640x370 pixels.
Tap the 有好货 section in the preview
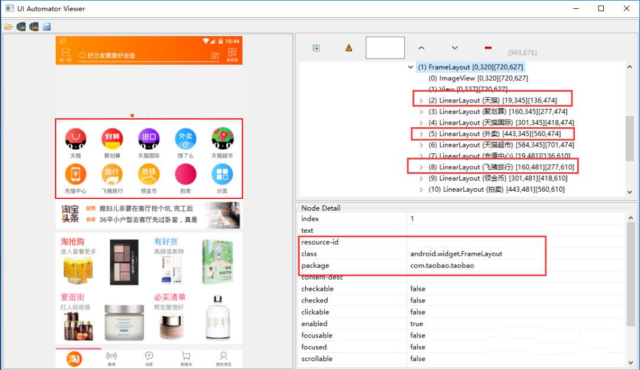pyautogui.click(x=195, y=260)
